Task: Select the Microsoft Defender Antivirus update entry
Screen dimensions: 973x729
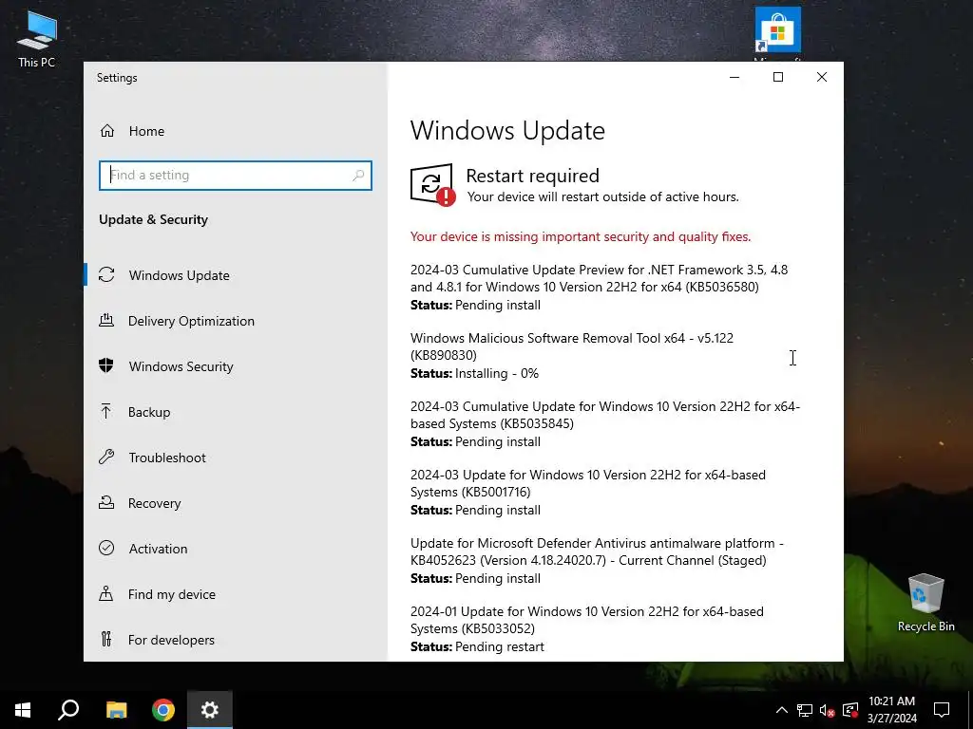Action: [x=597, y=560]
